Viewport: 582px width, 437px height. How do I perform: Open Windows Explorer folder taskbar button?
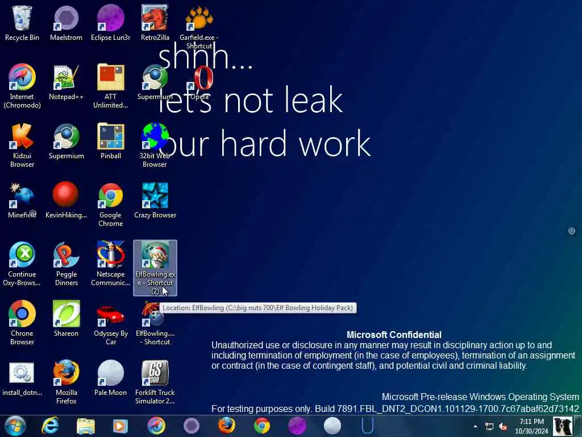[x=85, y=426]
